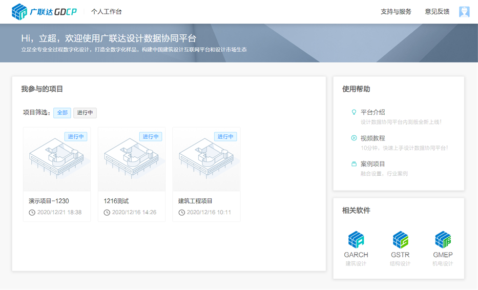Click the location pin icon for 平台介绍
This screenshot has height=290, width=478.
(x=354, y=112)
